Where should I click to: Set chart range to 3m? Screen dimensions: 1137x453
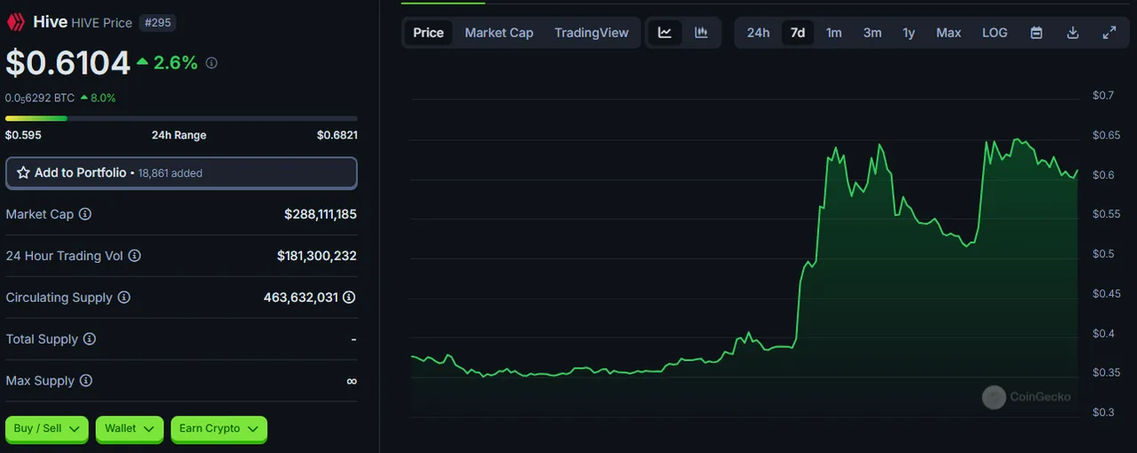tap(872, 33)
